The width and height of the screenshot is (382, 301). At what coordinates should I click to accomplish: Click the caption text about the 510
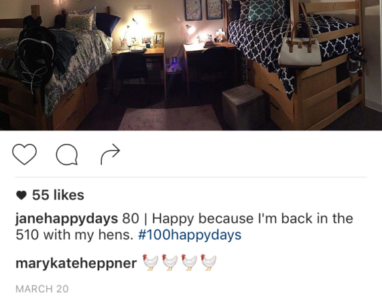tap(184, 227)
